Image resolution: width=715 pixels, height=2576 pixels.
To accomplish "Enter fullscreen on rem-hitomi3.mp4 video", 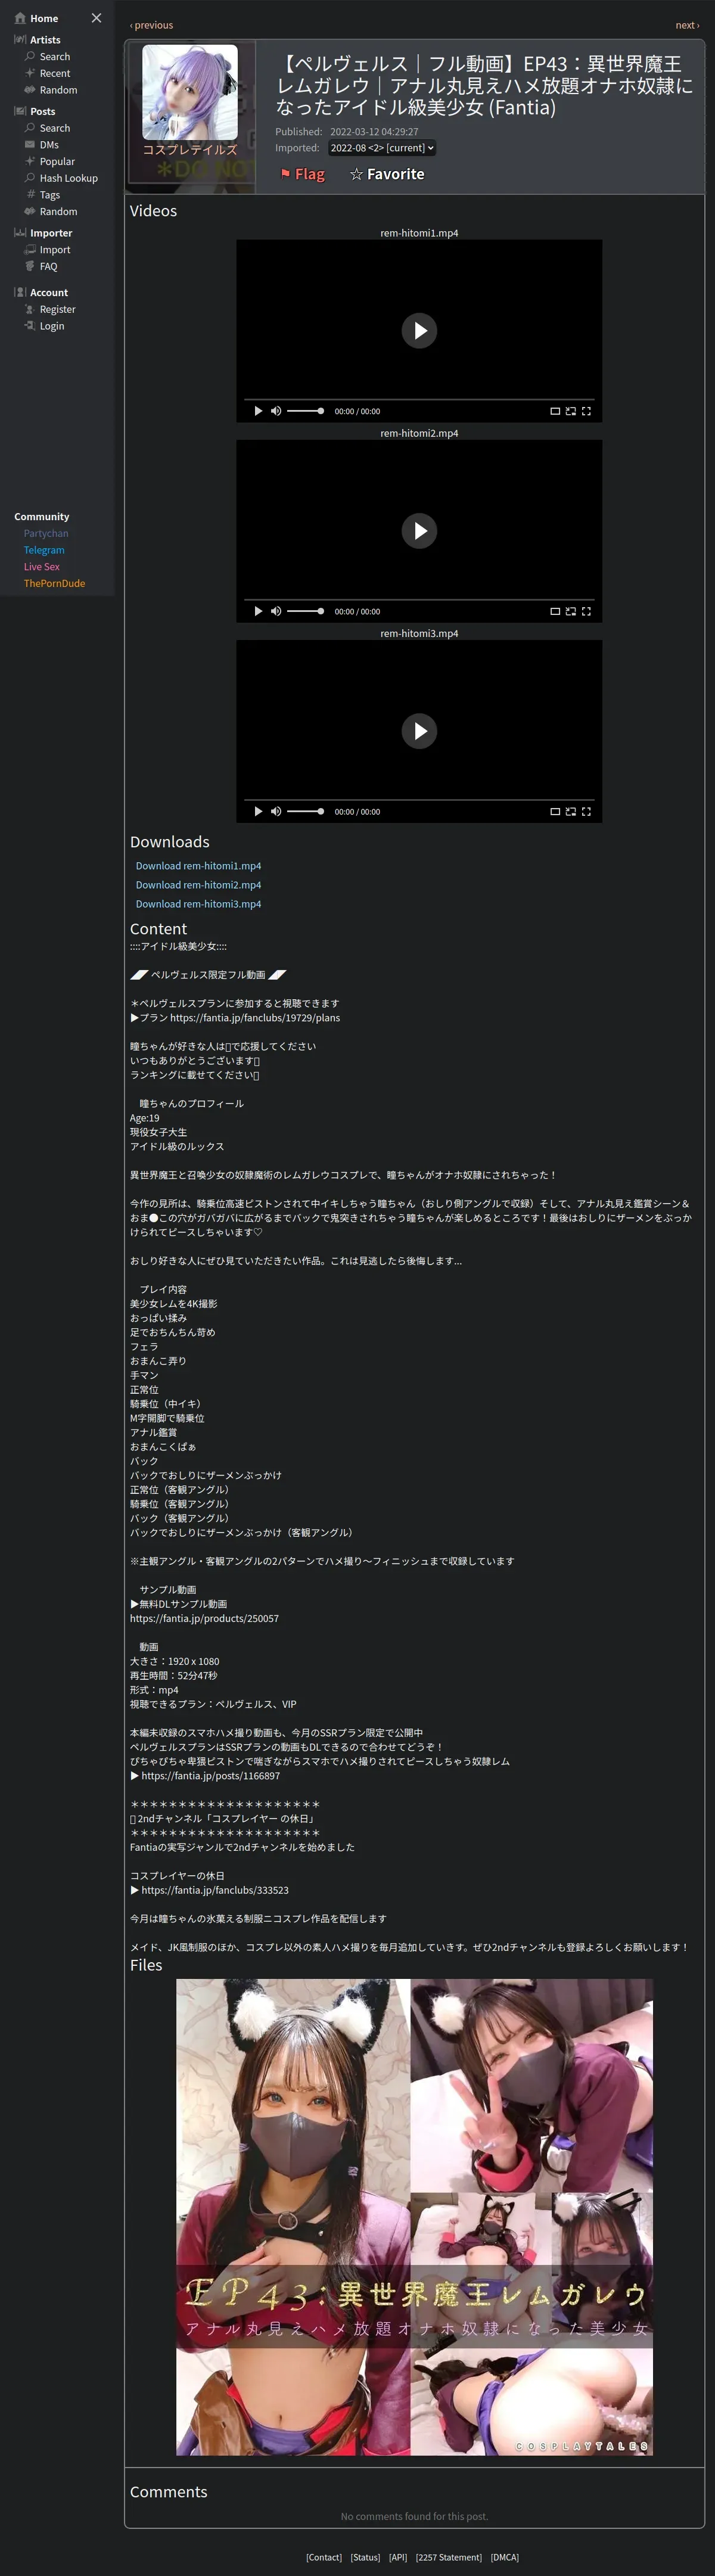I will (x=586, y=812).
